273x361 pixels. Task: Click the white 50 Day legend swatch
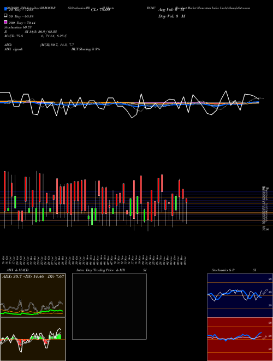pyautogui.click(x=5, y=16)
